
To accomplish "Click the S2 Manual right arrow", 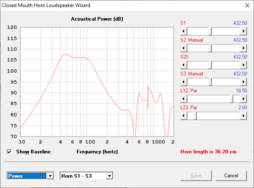I will point(244,48).
